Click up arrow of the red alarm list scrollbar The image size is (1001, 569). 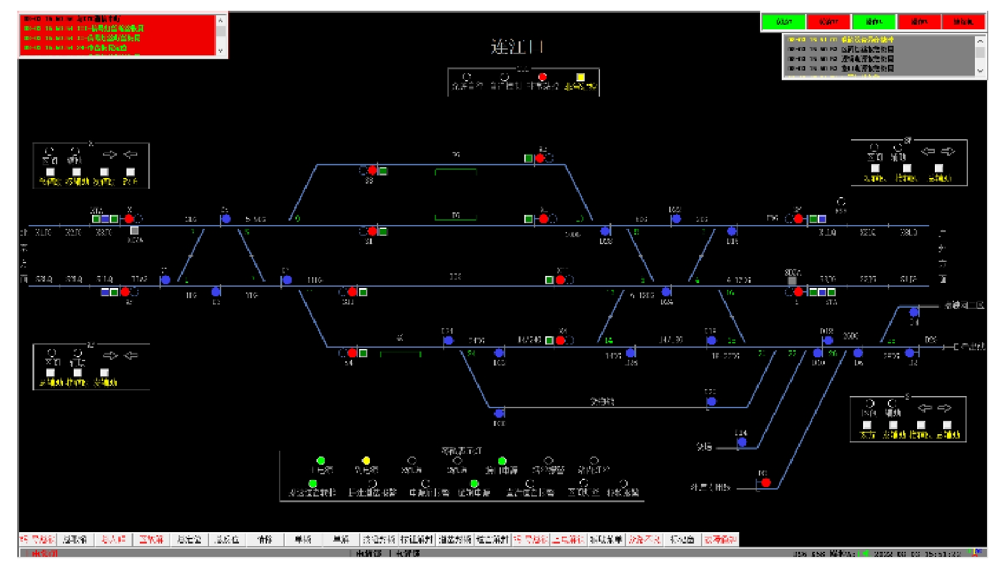click(x=221, y=20)
